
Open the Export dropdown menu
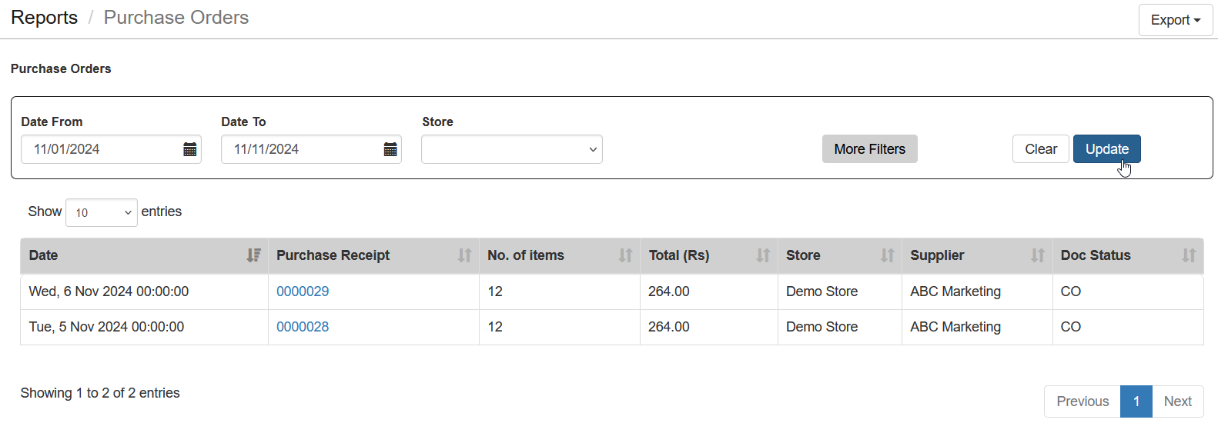1176,20
